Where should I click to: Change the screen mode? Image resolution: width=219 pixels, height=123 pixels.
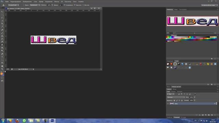click(x=2, y=81)
